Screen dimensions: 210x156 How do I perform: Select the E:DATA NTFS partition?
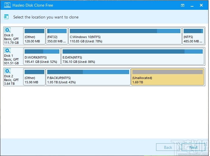[133, 56]
